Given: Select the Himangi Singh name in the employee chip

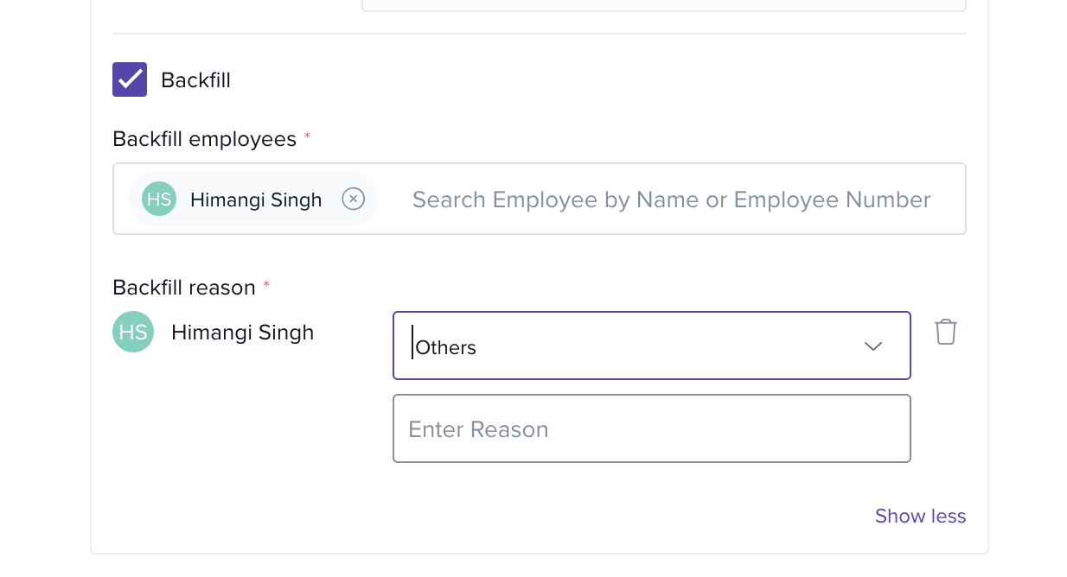Looking at the screenshot, I should (256, 200).
